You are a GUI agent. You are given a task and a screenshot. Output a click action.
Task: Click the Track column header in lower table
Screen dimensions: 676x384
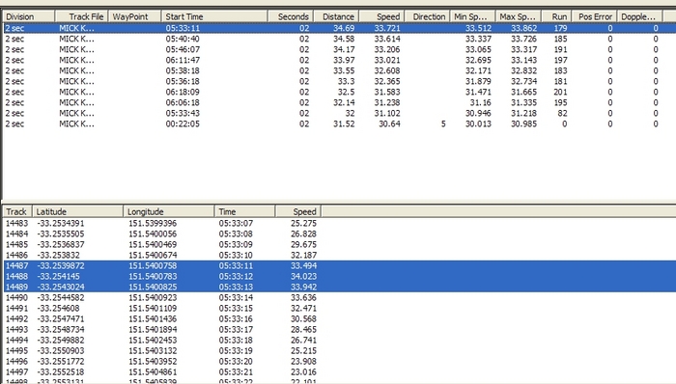tap(17, 212)
